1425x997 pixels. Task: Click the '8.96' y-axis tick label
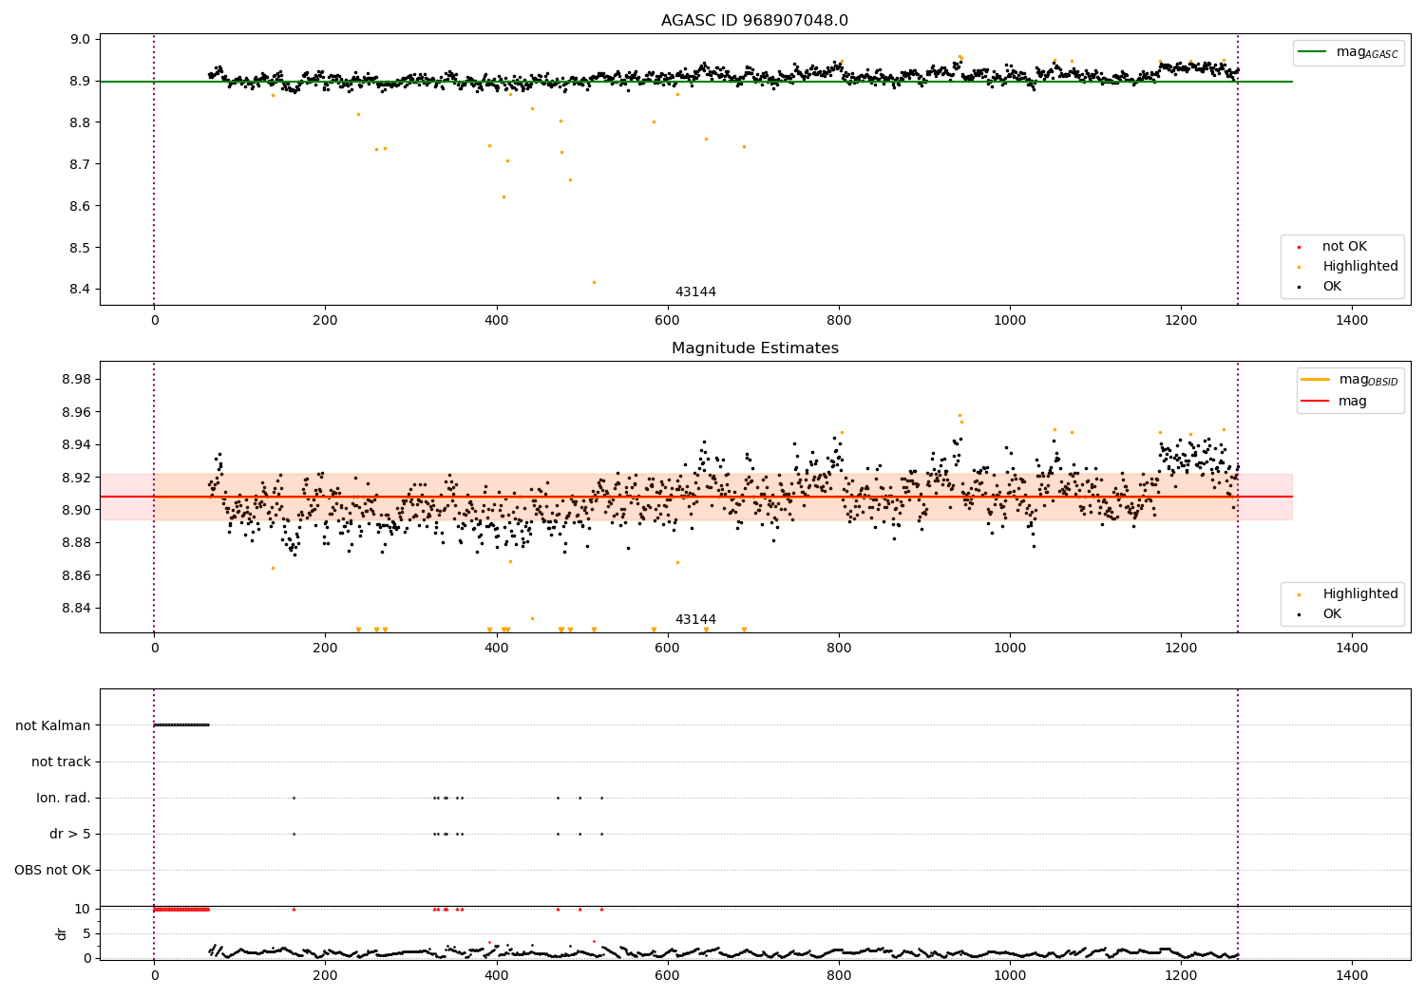78,412
